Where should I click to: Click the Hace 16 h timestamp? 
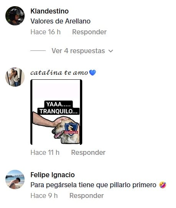click(x=45, y=32)
